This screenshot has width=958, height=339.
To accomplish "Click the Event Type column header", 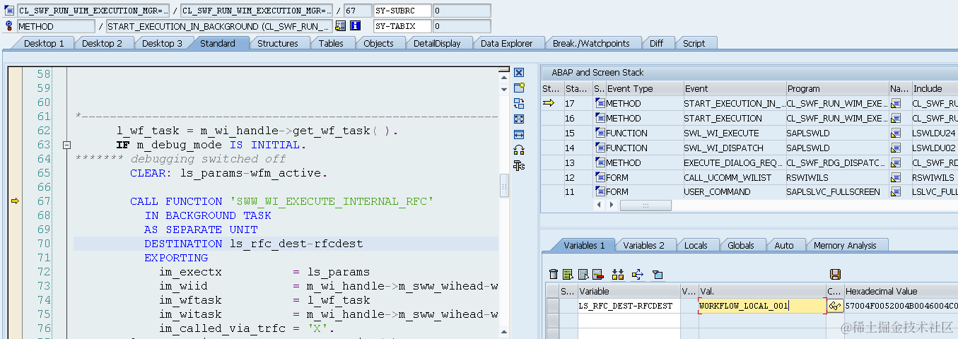I will click(x=643, y=88).
